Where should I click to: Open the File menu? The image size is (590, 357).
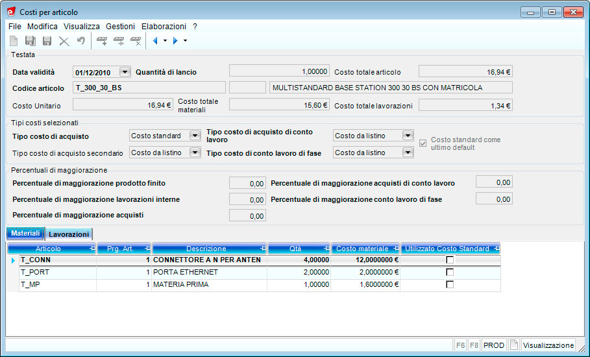pyautogui.click(x=15, y=27)
